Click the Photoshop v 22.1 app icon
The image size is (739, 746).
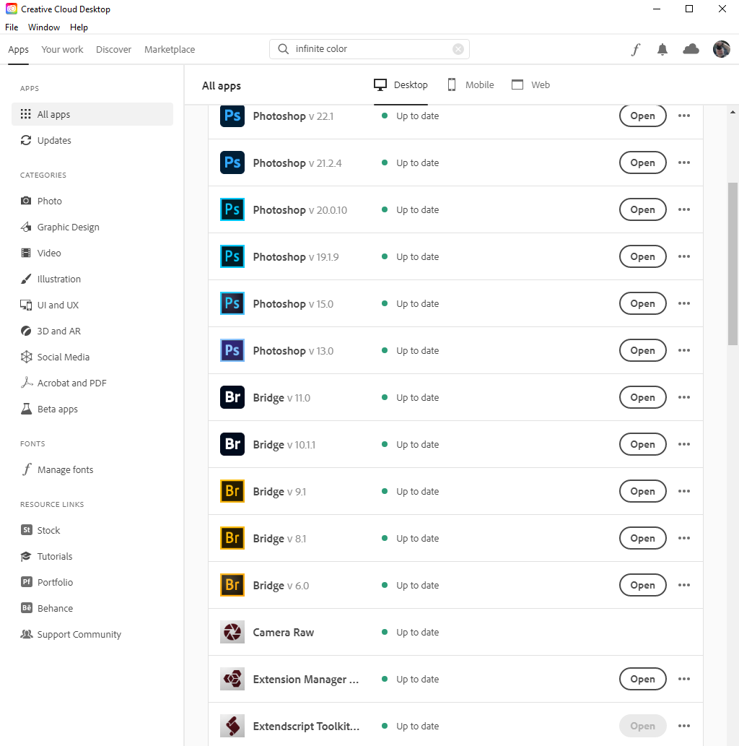(232, 116)
